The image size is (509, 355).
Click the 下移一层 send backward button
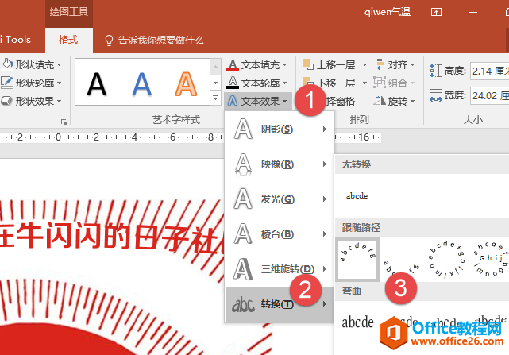[x=330, y=83]
